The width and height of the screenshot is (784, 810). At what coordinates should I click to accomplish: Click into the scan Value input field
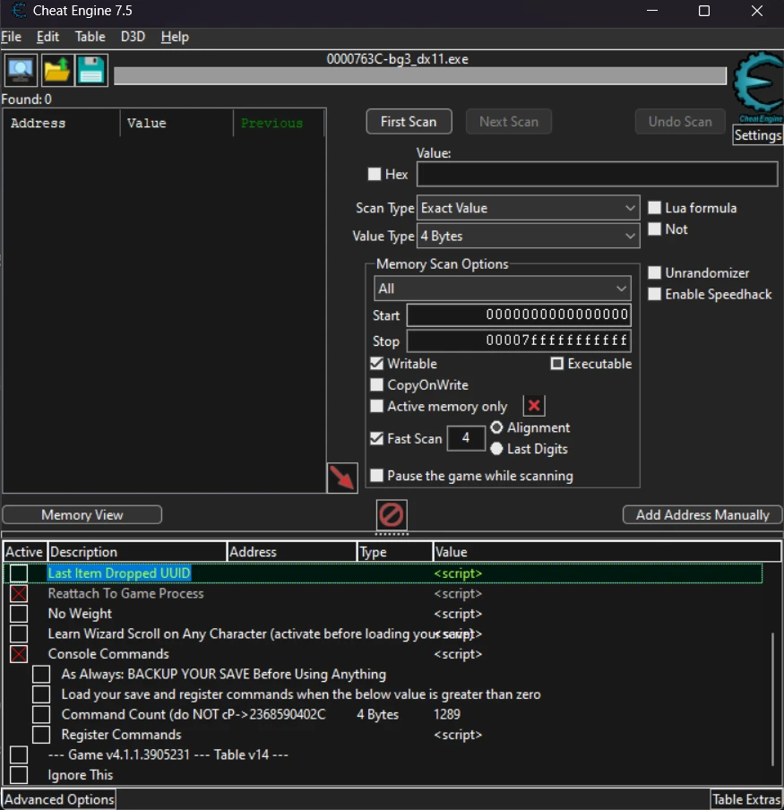coord(597,175)
